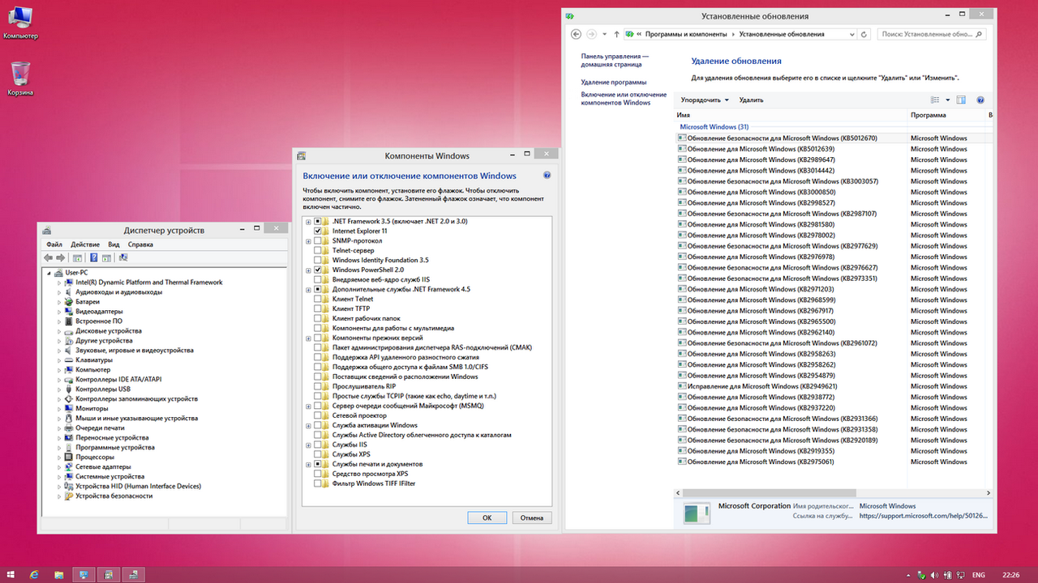Screen dimensions: 1038x583
Task: Click the blue Help icon in Device Manager toolbar
Action: coord(94,257)
